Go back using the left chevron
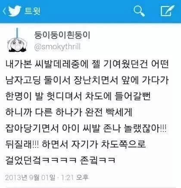The width and height of the screenshot is (181, 188). tap(4, 12)
